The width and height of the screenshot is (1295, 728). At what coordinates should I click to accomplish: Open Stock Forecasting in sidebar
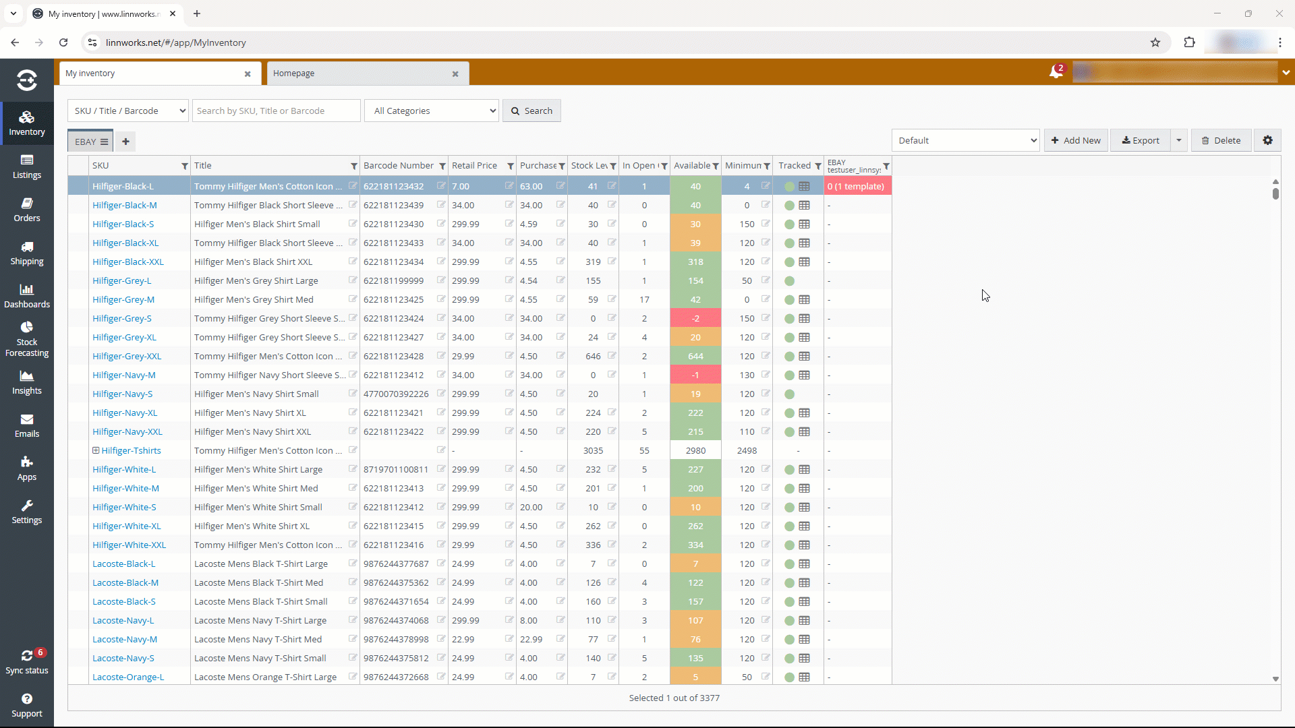[26, 338]
